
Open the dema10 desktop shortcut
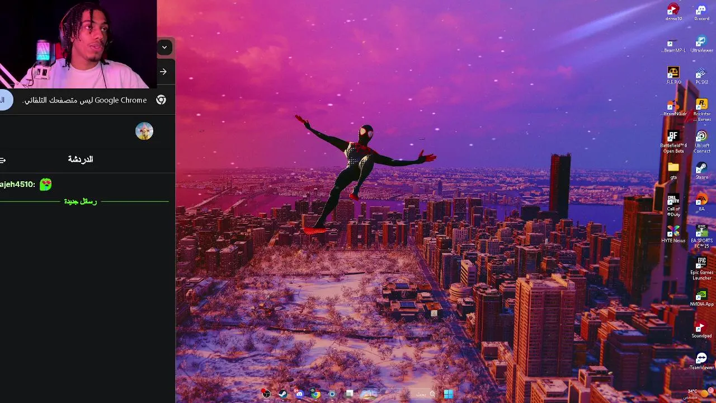point(673,12)
